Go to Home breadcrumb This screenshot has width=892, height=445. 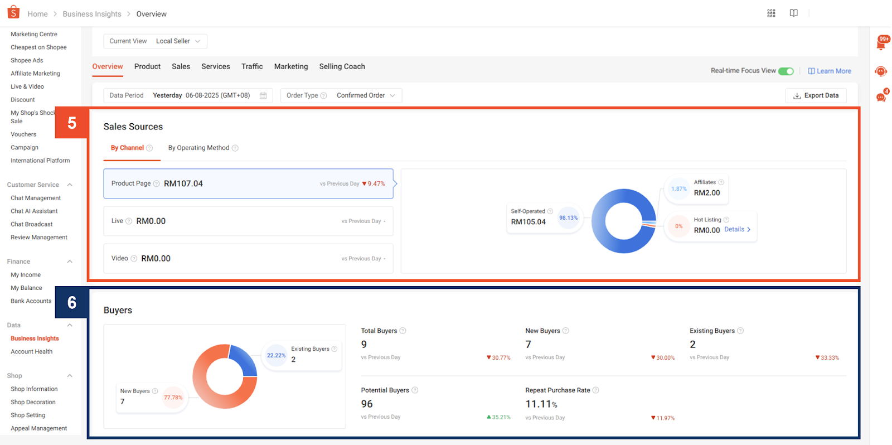coord(37,14)
